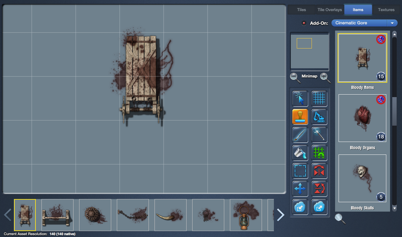The height and width of the screenshot is (237, 402).
Task: Click the Bloody Skulls count badge 5
Action: pyautogui.click(x=381, y=197)
